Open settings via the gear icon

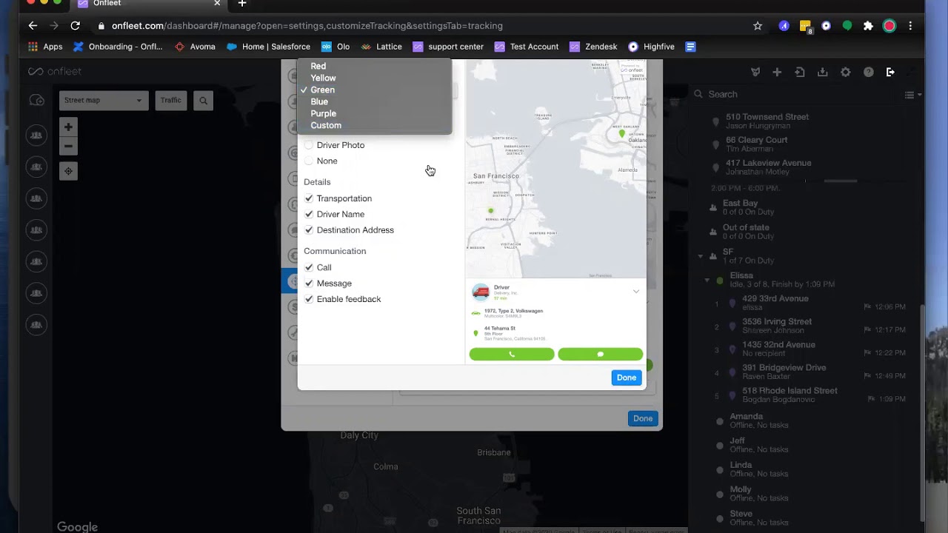coord(846,72)
